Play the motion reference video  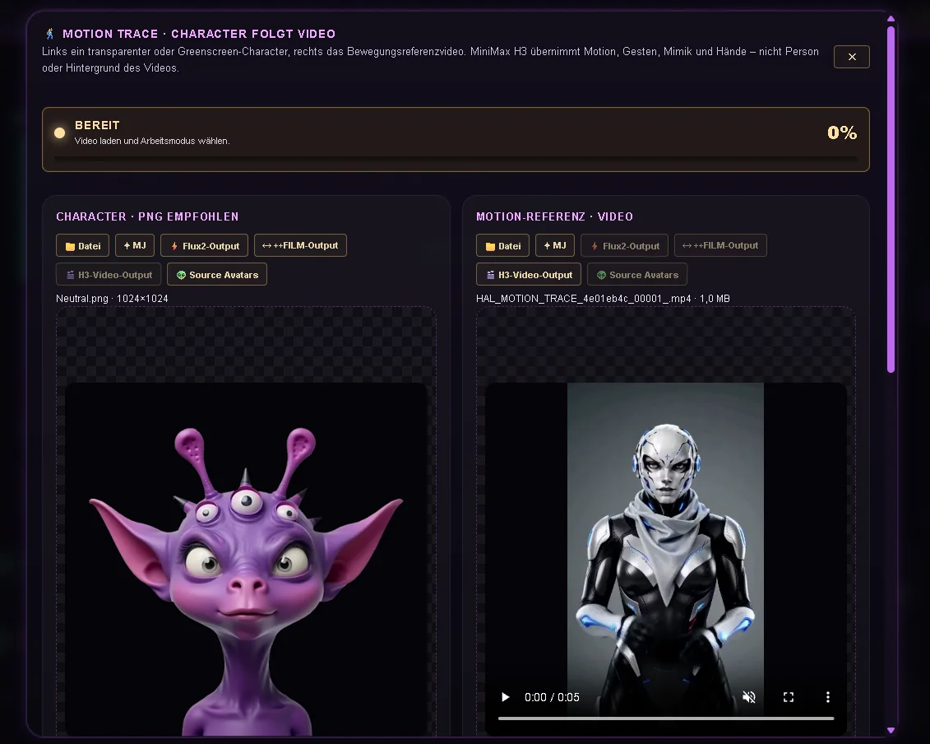[506, 697]
